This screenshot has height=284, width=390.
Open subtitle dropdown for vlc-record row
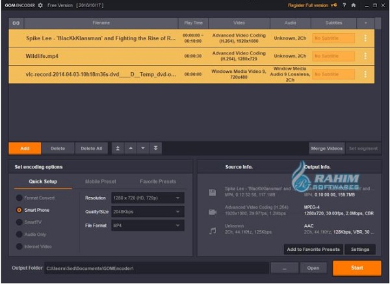333,74
